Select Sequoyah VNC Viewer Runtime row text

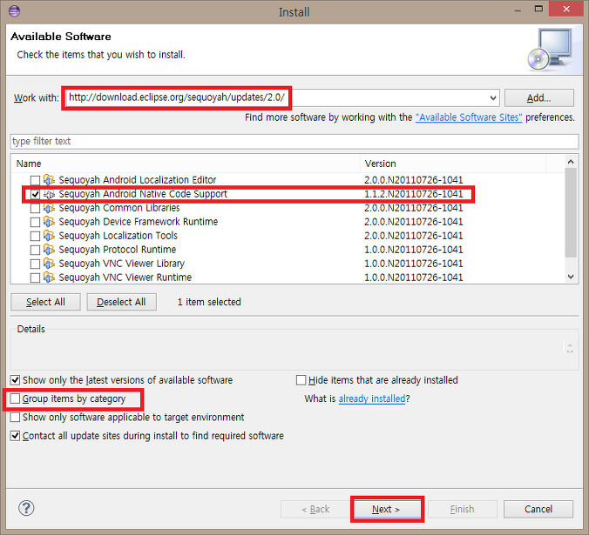point(125,278)
